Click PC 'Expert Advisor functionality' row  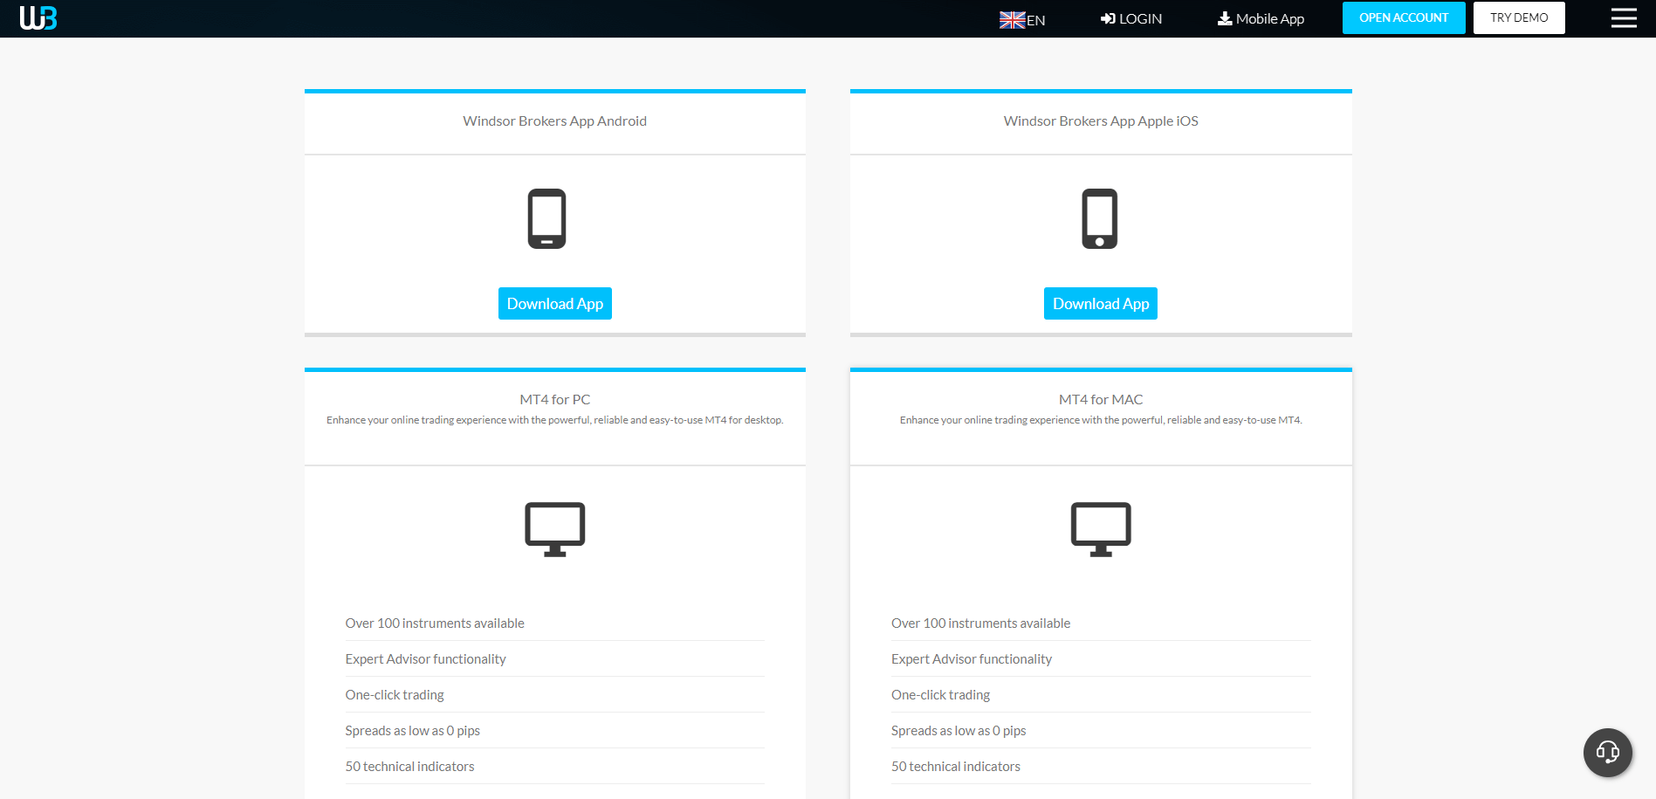555,659
